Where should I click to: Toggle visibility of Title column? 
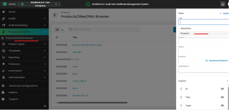[x=222, y=97]
